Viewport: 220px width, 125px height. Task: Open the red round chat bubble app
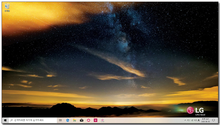[x=89, y=120]
